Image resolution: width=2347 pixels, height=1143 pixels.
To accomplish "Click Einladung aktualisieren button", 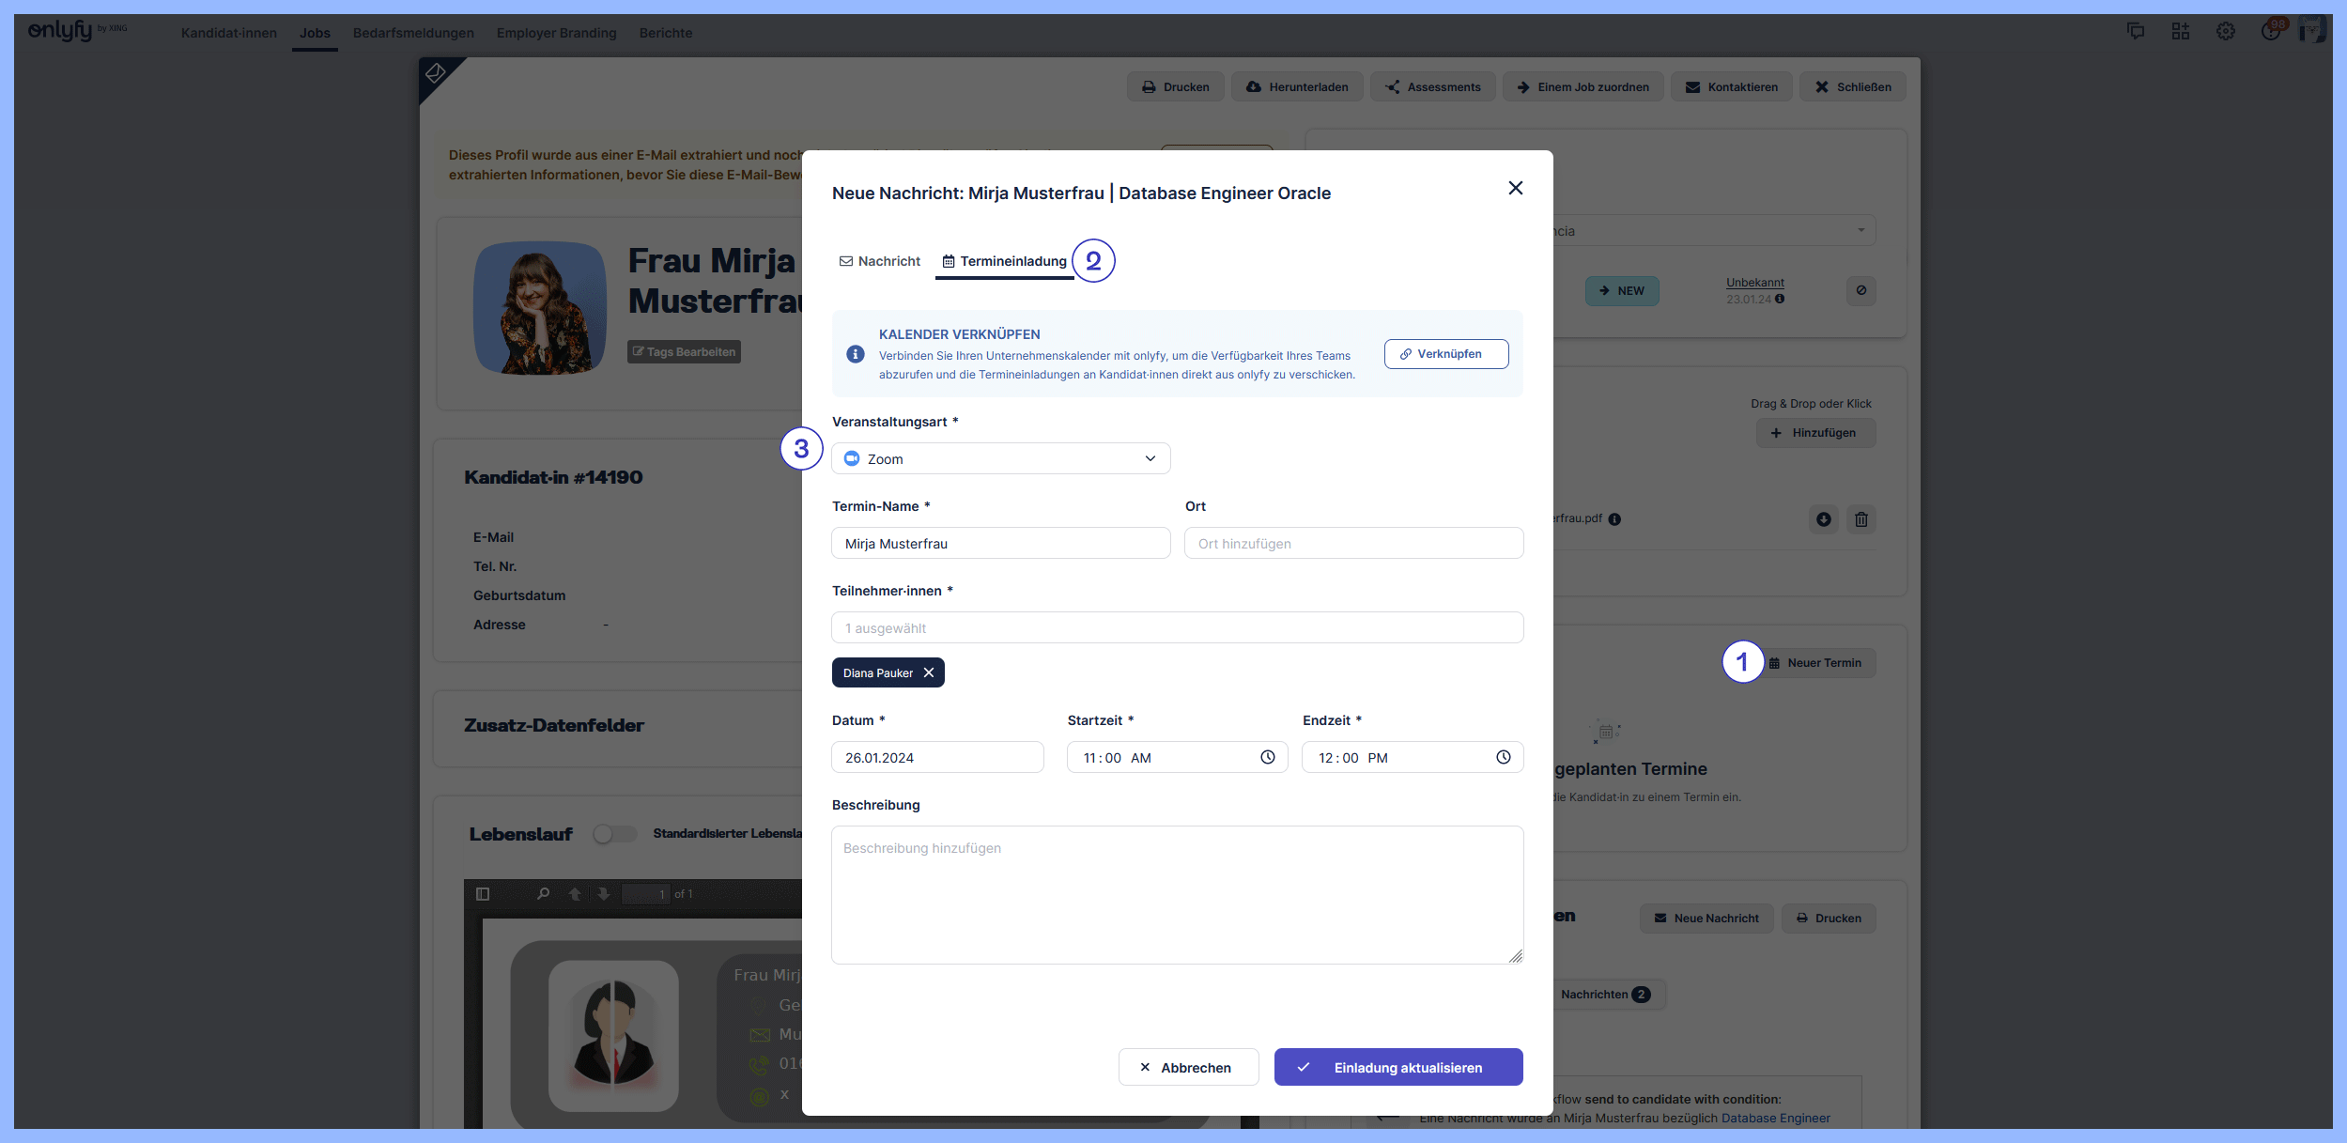I will pos(1397,1067).
